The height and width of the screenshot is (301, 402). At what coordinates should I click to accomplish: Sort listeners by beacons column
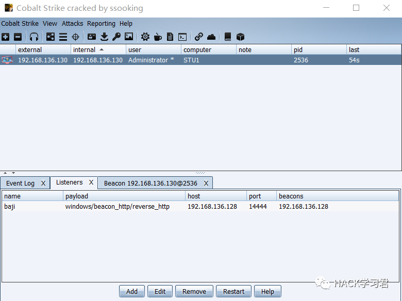[338, 196]
